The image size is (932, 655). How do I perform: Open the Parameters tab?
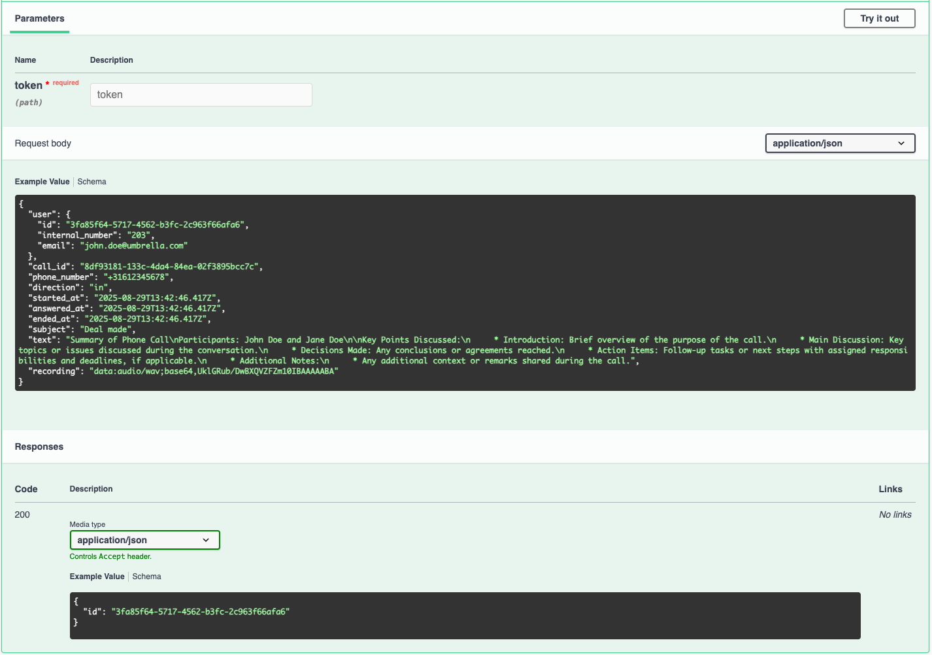[39, 18]
